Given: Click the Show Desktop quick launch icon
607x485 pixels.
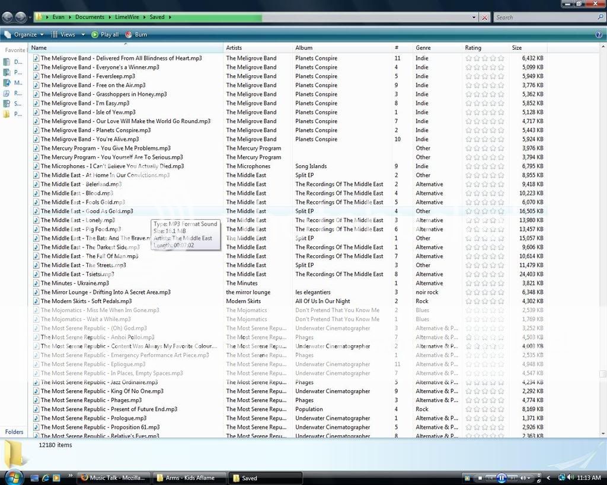Looking at the screenshot, I should (x=34, y=478).
